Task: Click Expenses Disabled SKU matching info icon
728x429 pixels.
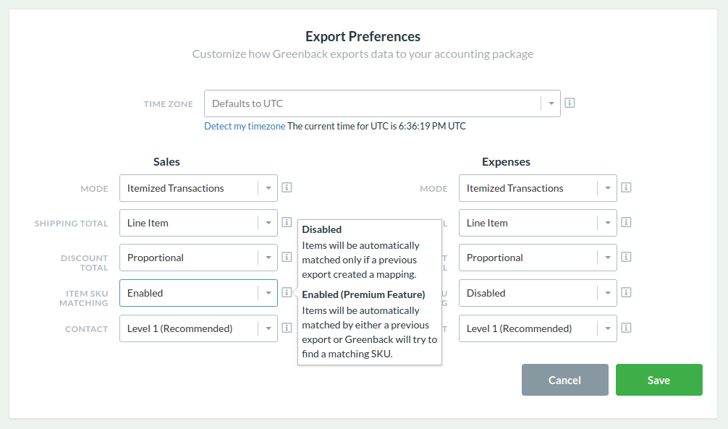Action: click(x=626, y=292)
